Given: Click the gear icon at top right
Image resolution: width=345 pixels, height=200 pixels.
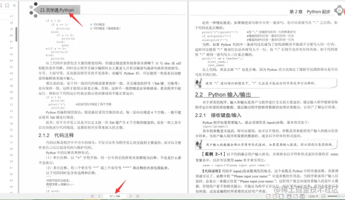Looking at the screenshot, I should (x=339, y=10).
